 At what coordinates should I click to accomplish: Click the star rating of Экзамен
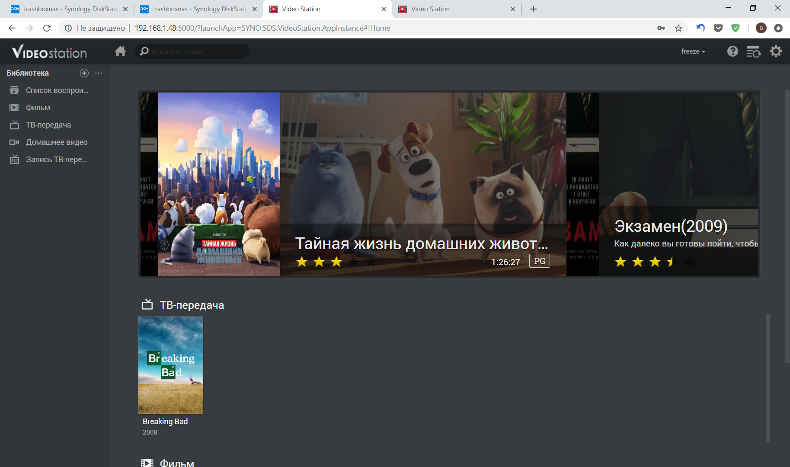tap(655, 262)
